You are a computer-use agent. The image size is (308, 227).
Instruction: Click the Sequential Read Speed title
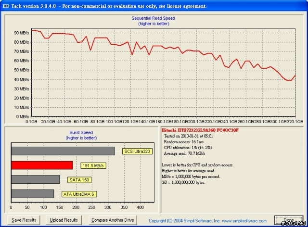coord(154,18)
